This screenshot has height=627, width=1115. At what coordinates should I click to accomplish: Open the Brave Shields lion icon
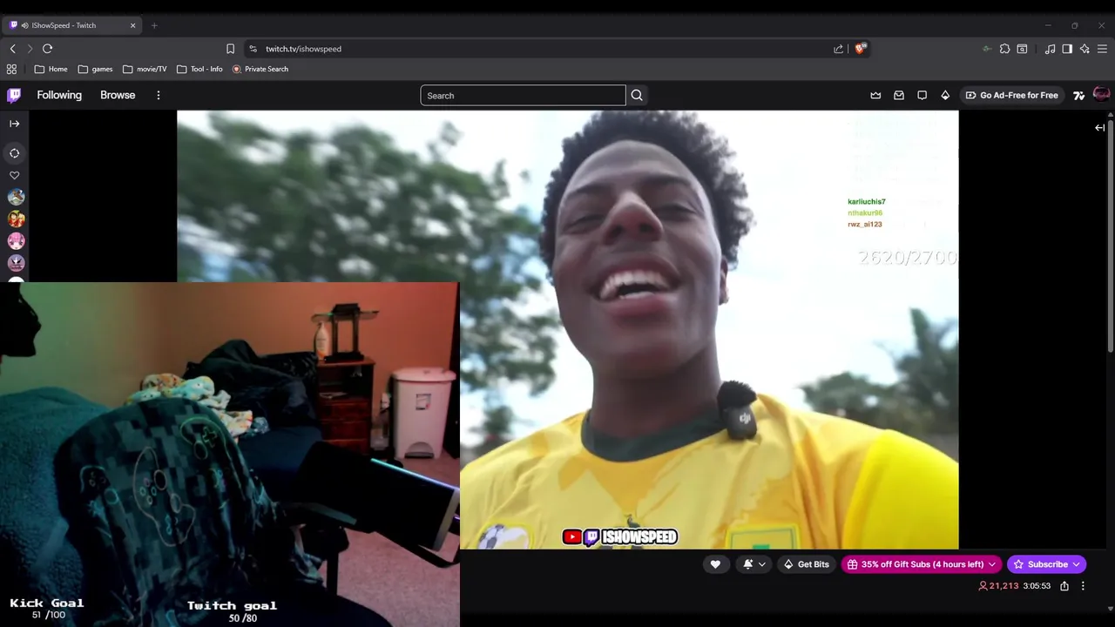(x=861, y=49)
